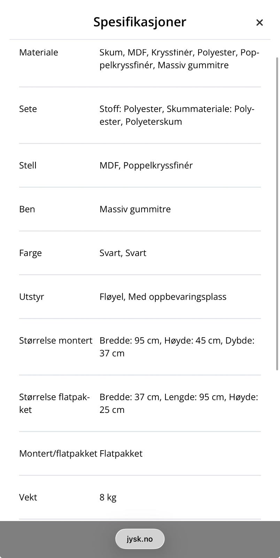
Task: Close the Spesifikasjoner modal
Action: [259, 22]
